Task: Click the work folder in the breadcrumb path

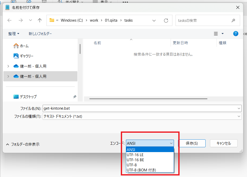Action: [x=94, y=20]
